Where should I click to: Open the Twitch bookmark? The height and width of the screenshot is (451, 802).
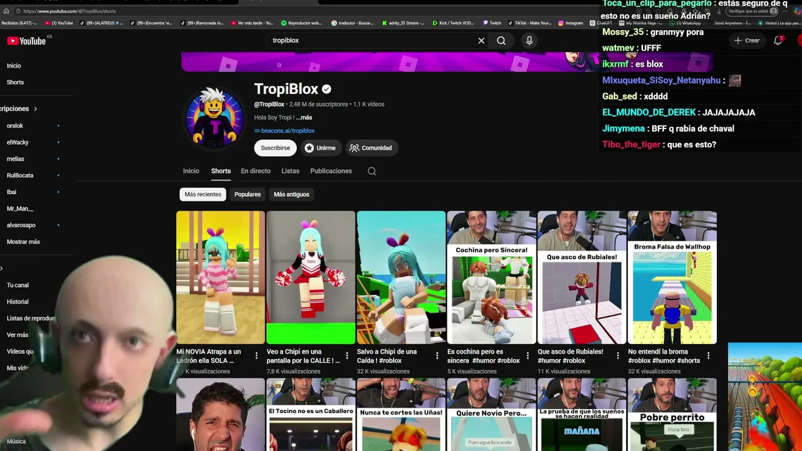pyautogui.click(x=492, y=23)
